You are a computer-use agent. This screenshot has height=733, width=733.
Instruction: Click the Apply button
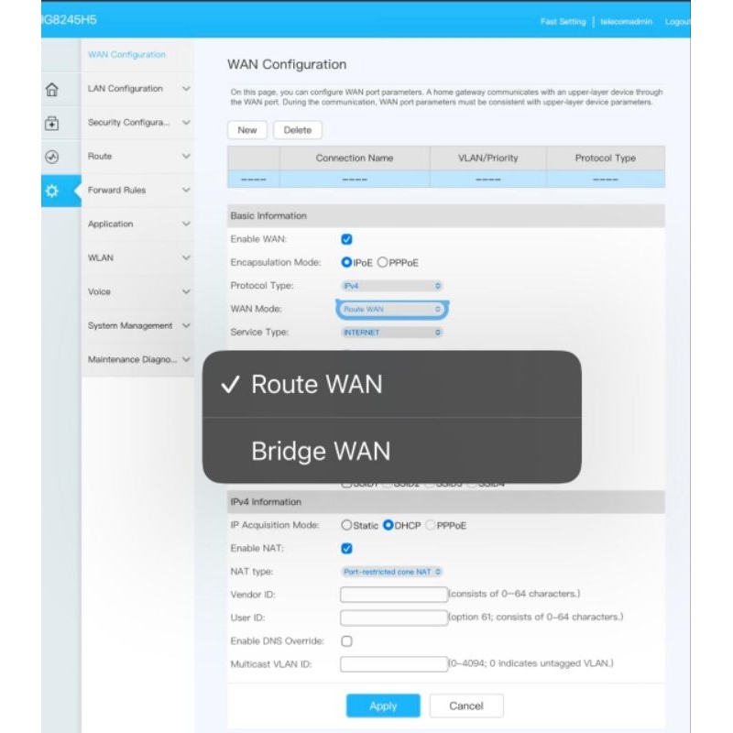[383, 706]
